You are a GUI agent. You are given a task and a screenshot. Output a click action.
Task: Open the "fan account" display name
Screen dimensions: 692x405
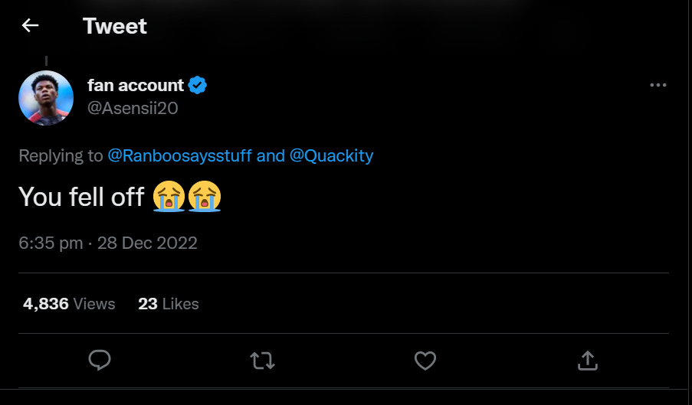[136, 85]
